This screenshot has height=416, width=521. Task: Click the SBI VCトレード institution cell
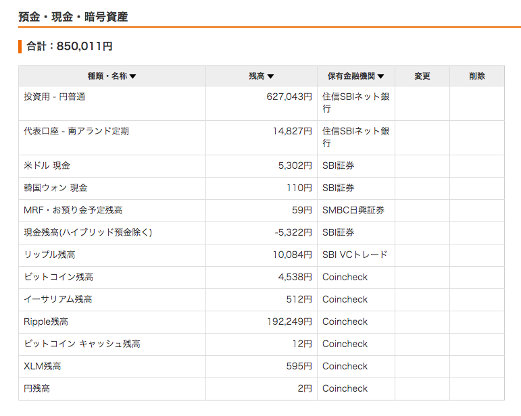tap(355, 255)
